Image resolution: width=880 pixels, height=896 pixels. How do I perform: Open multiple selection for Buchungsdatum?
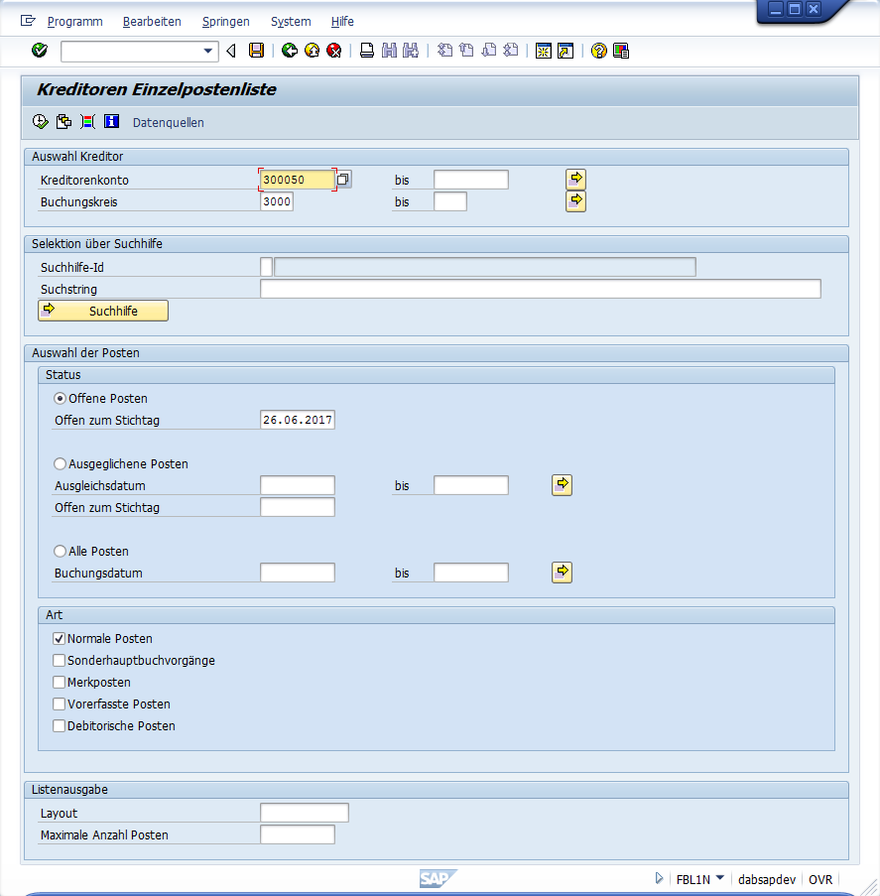(x=562, y=572)
